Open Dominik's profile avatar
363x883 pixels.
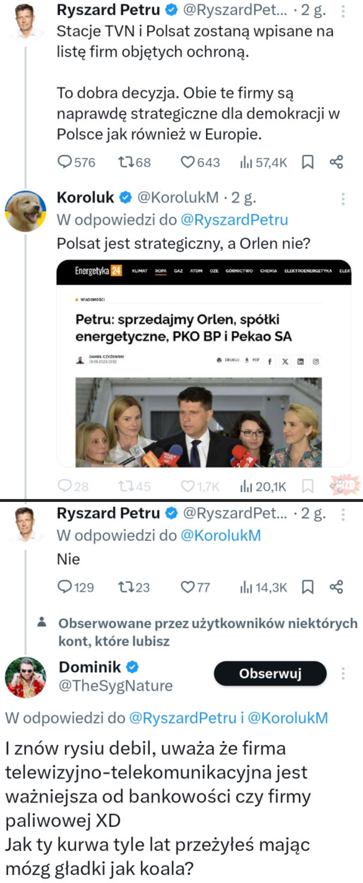pos(26,677)
